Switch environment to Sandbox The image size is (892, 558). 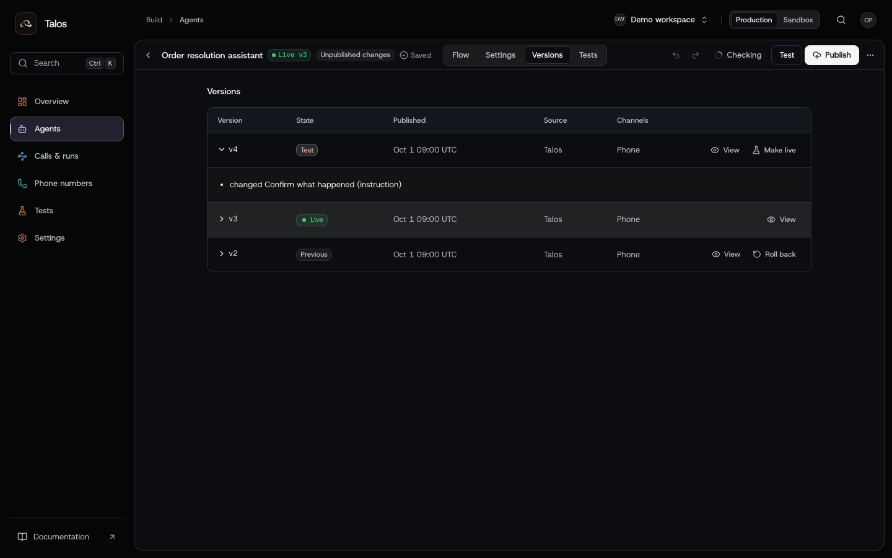point(798,20)
